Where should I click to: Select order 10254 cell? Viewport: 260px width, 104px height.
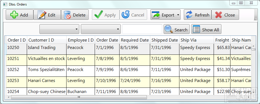[x=17, y=91]
